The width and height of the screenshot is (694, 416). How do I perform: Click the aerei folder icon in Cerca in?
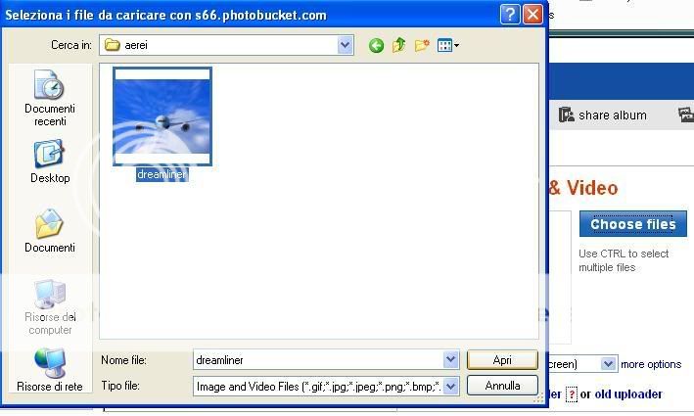coord(112,45)
